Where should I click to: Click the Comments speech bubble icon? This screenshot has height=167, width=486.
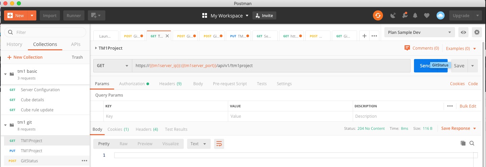407,48
